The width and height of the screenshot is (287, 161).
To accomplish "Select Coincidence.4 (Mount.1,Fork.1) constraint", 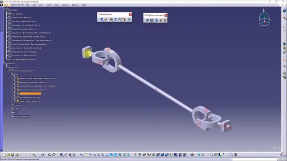I will (x=24, y=21).
